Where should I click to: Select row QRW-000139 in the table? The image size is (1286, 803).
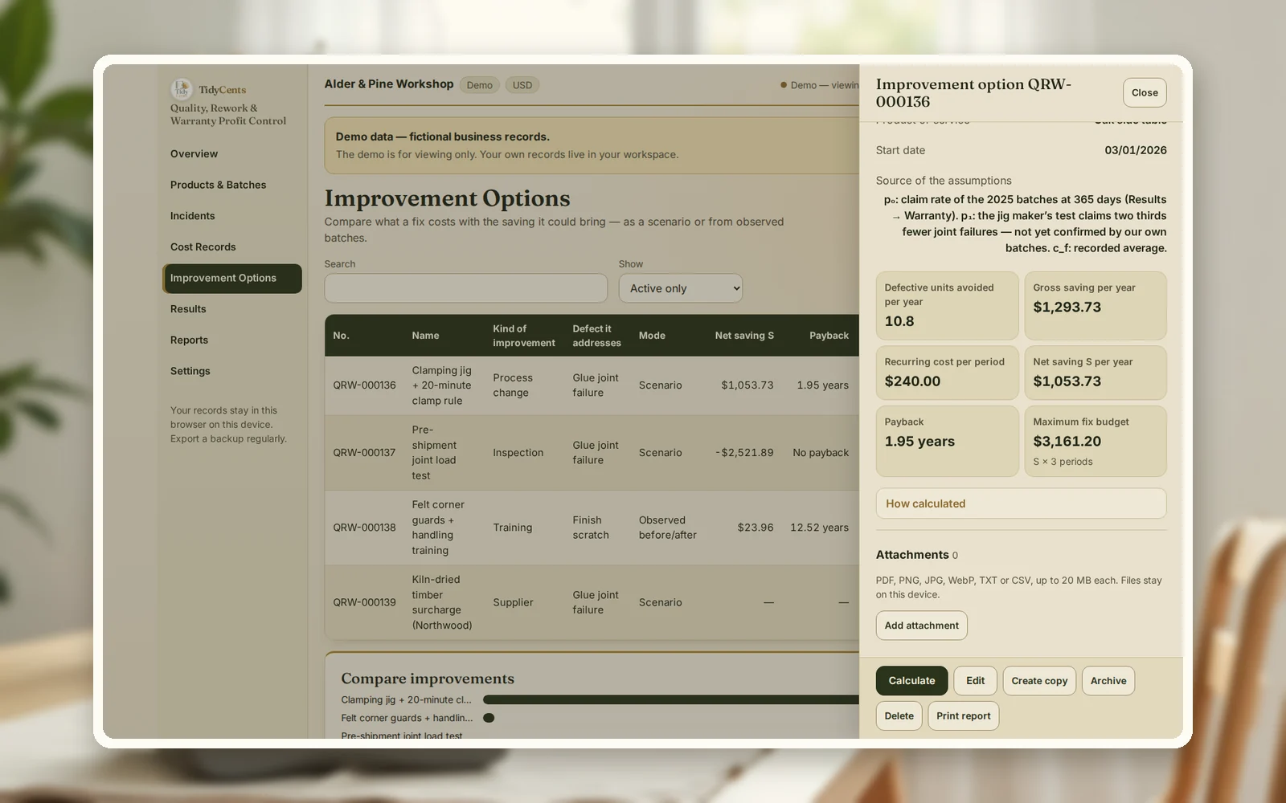(x=592, y=602)
